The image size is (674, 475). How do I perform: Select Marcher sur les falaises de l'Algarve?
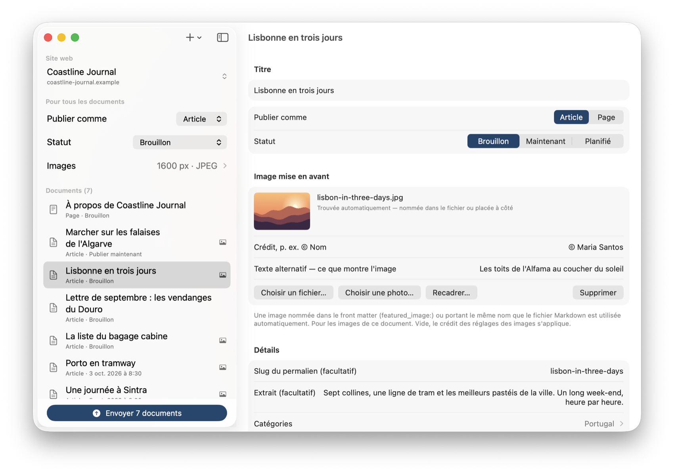point(137,242)
